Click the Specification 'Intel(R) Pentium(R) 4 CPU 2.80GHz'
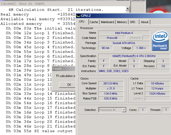The width and height of the screenshot is (171, 135). 134,56
